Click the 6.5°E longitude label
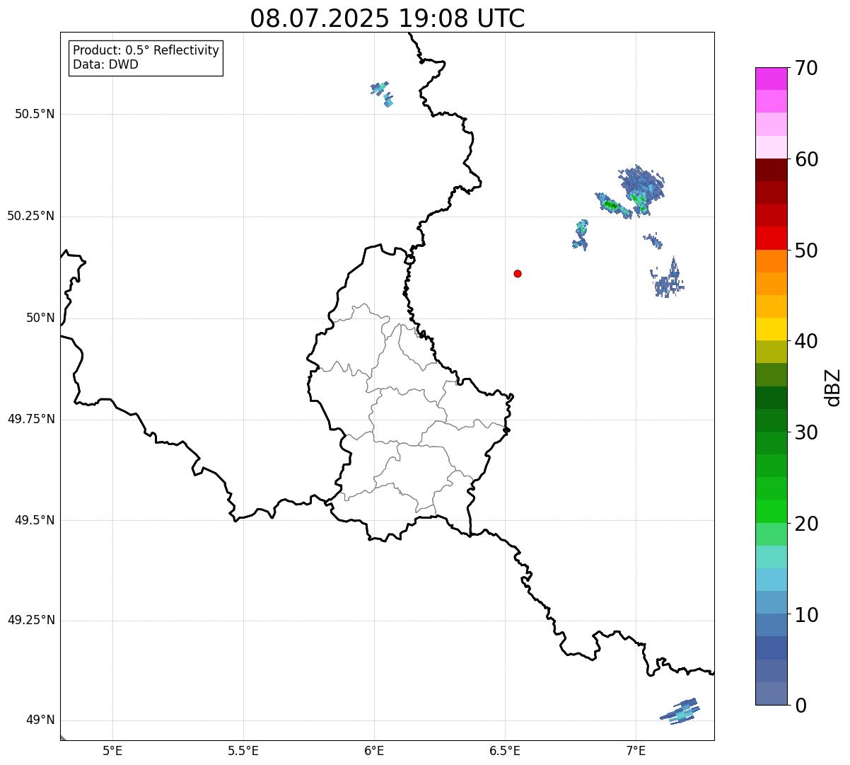This screenshot has width=850, height=765. [505, 751]
